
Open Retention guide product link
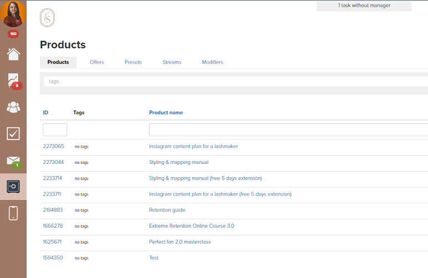coord(167,210)
